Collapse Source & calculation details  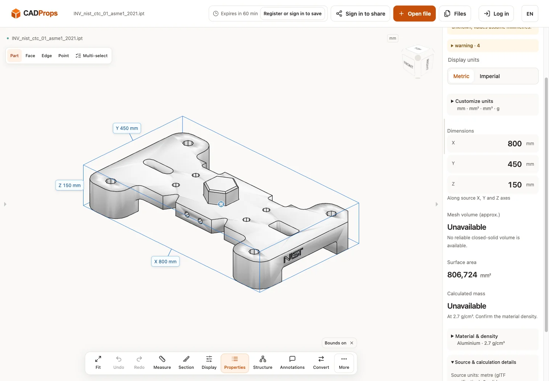(483, 362)
